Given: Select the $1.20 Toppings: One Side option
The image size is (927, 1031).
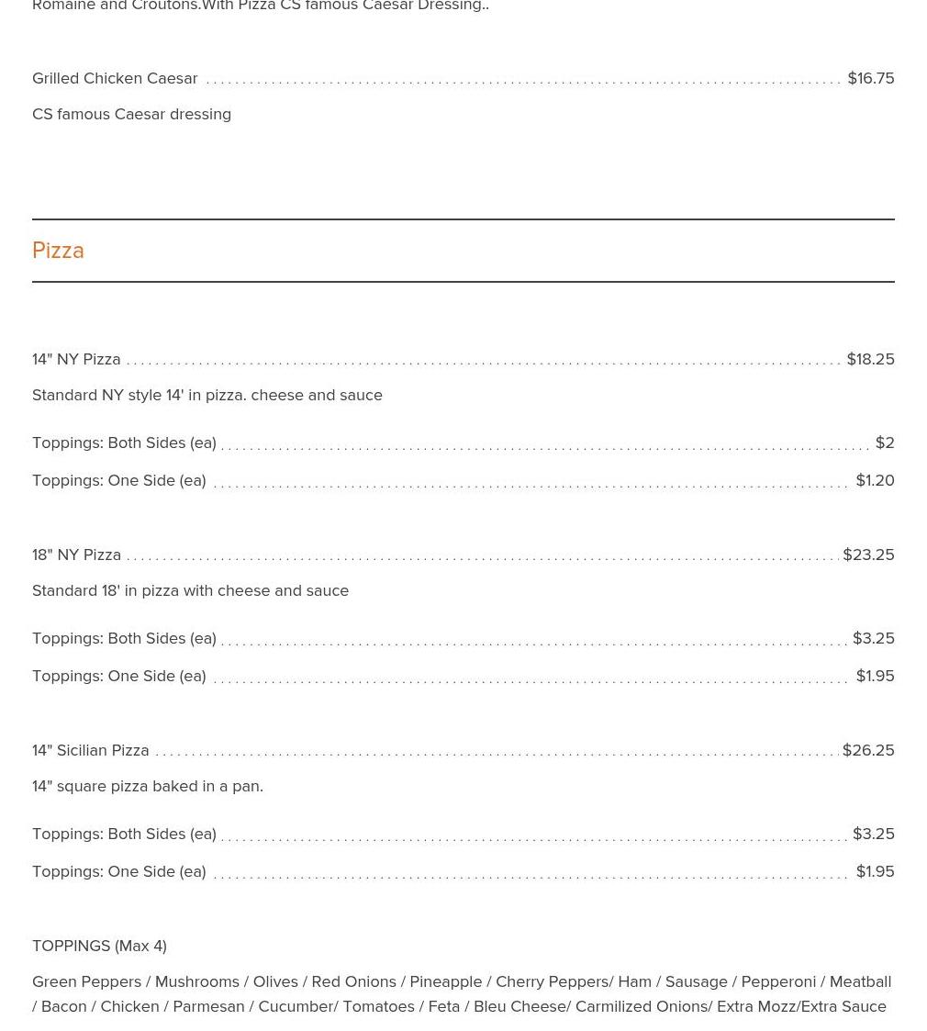Looking at the screenshot, I should click(x=118, y=480).
